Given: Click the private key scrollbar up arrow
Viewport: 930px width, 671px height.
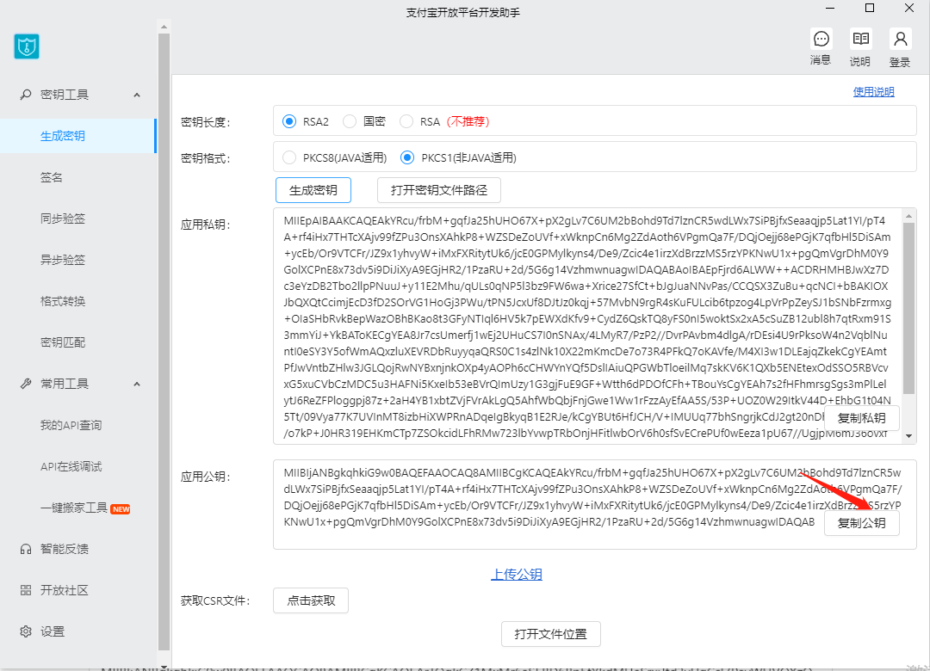Looking at the screenshot, I should click(x=908, y=215).
